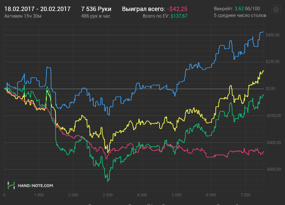
Task: Click the -$400,00 y-axis label
Action: point(273,142)
